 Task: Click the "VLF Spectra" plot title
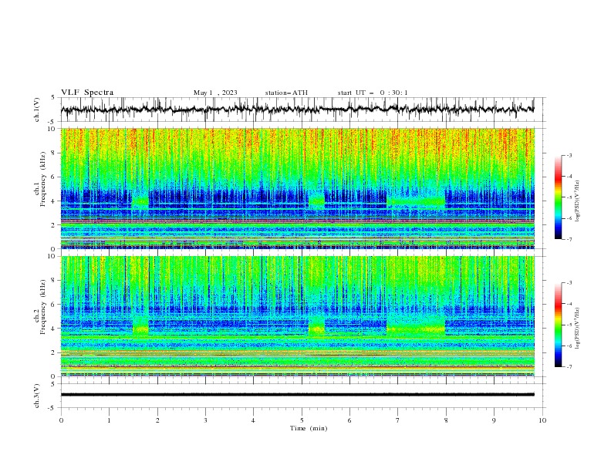[87, 93]
